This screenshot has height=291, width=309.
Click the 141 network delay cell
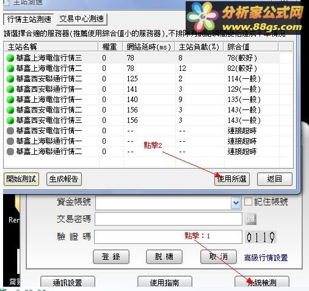click(x=132, y=89)
